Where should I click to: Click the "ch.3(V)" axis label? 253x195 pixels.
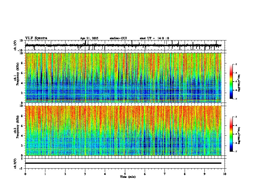[15, 163]
